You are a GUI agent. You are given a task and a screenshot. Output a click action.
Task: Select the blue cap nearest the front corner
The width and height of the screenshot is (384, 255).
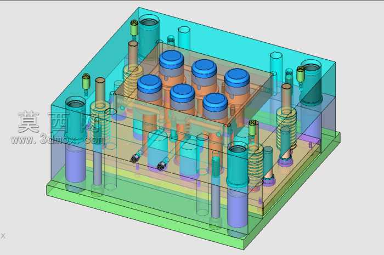(216, 103)
